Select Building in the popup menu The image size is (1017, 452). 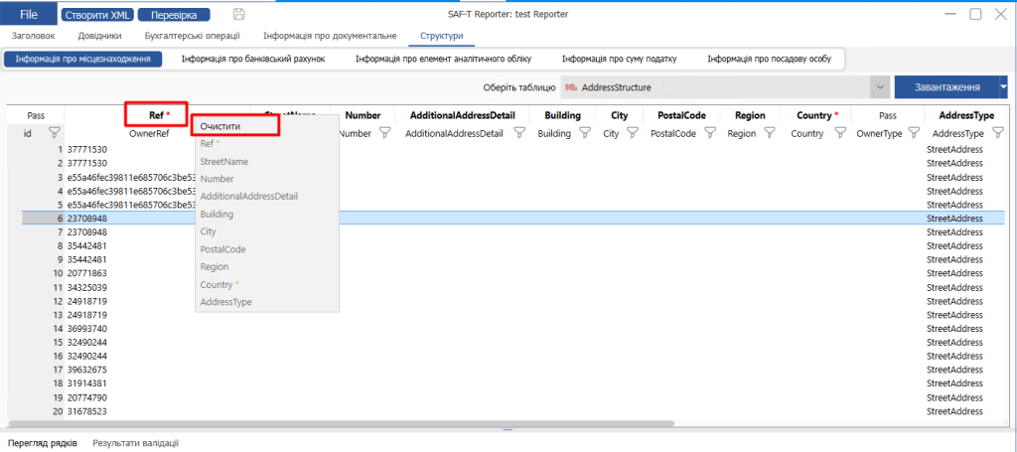(x=217, y=214)
